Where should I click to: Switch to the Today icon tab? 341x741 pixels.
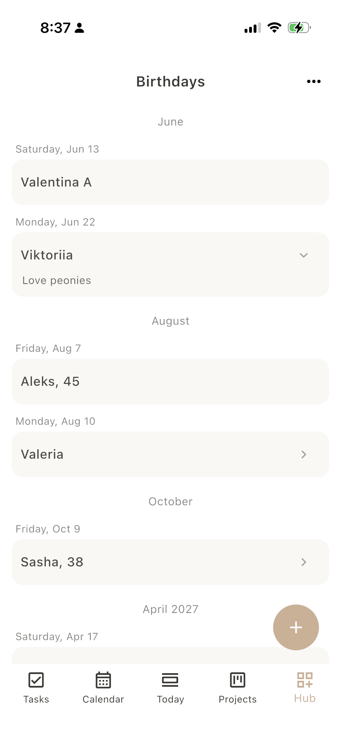(x=170, y=680)
